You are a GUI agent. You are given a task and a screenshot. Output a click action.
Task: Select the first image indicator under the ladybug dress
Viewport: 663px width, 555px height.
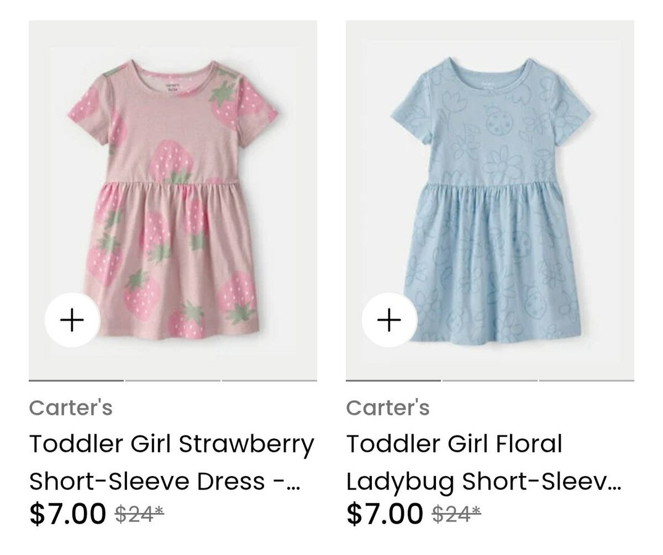tap(393, 380)
